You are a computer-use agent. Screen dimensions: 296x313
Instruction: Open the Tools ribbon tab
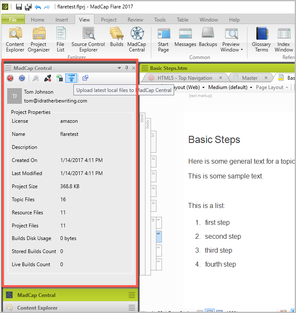(160, 20)
